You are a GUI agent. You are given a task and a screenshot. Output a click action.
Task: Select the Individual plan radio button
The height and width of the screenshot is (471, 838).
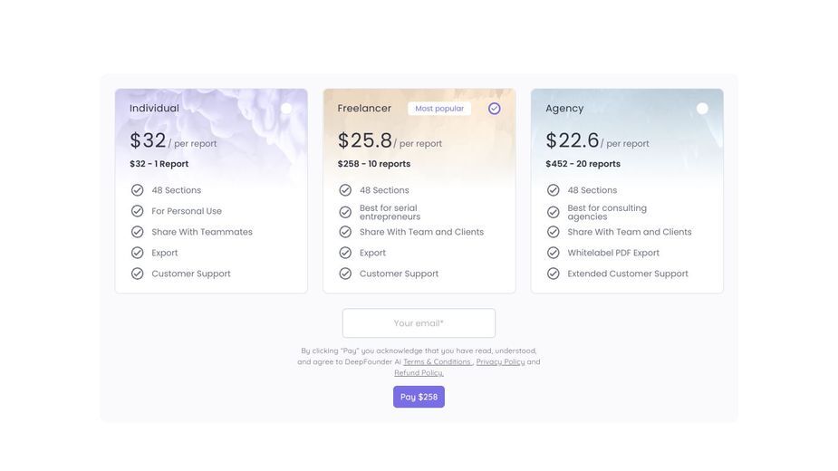(286, 109)
